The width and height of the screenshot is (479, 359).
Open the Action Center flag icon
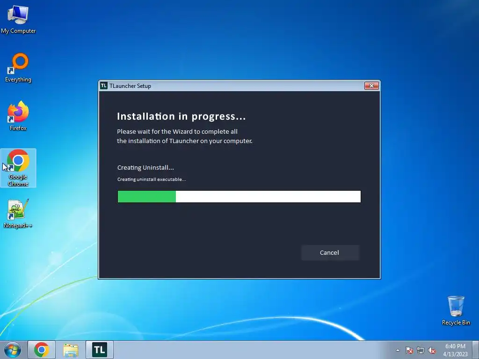pos(409,350)
